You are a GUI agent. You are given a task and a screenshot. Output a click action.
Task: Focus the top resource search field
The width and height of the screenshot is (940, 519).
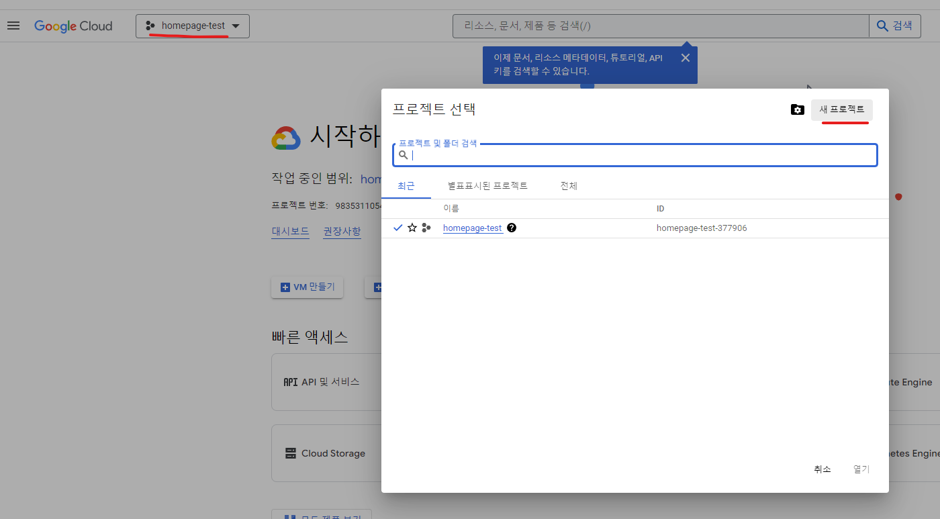[661, 26]
